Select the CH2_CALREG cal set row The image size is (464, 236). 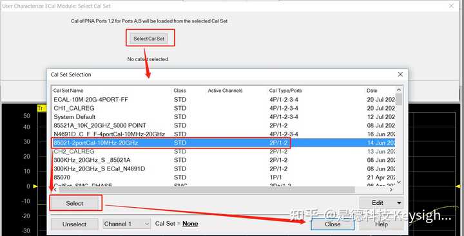click(224, 151)
